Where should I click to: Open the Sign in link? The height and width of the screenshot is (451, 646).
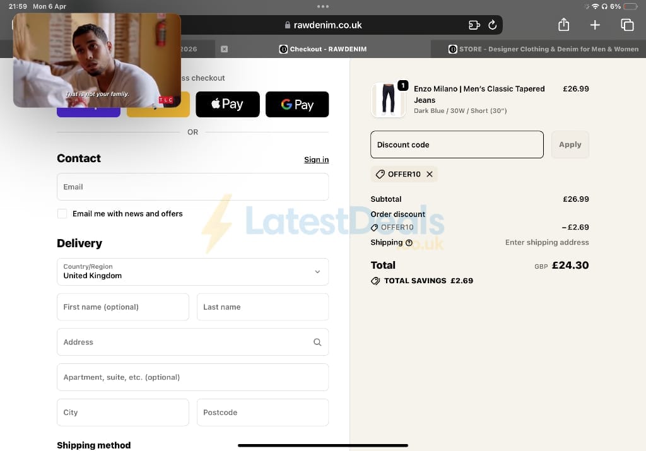317,160
